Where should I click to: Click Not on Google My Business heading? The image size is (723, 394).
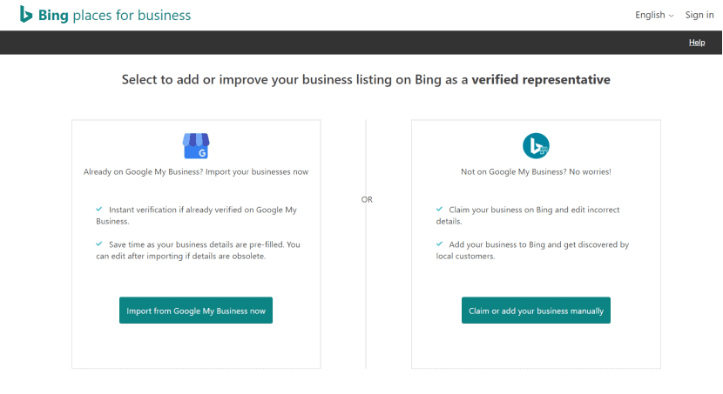(x=536, y=171)
